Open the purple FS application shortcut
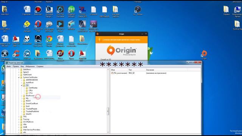This screenshot has width=242, height=136. point(93,26)
